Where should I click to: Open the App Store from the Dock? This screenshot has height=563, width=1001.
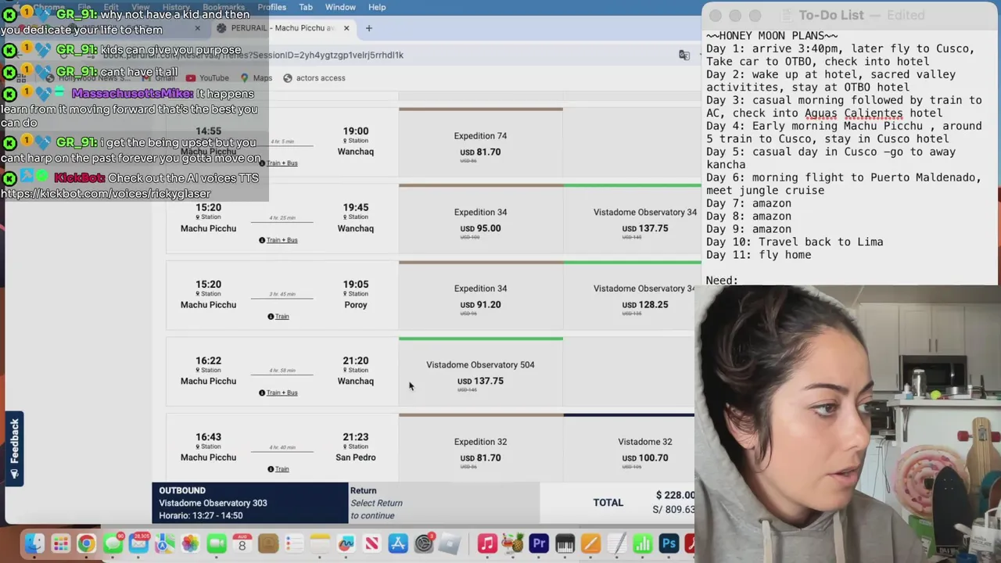tap(397, 543)
